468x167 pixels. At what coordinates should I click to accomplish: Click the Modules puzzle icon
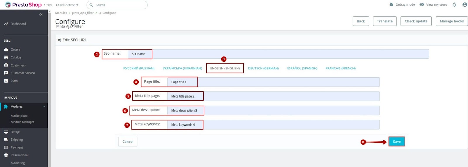coord(6,107)
